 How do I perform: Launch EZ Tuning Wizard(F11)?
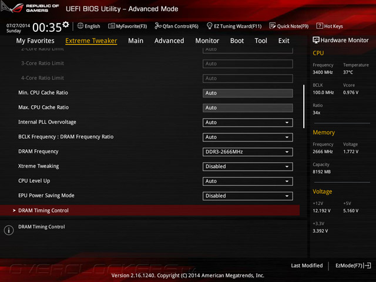tap(234, 26)
